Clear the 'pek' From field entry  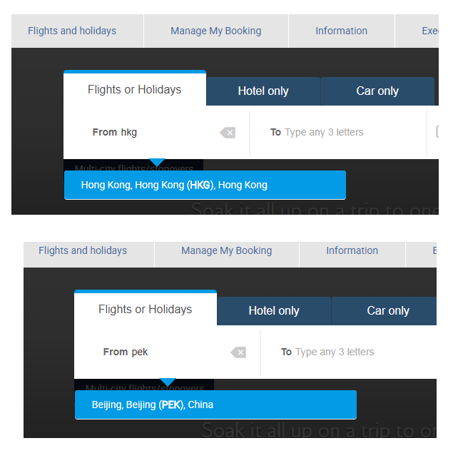tap(238, 352)
